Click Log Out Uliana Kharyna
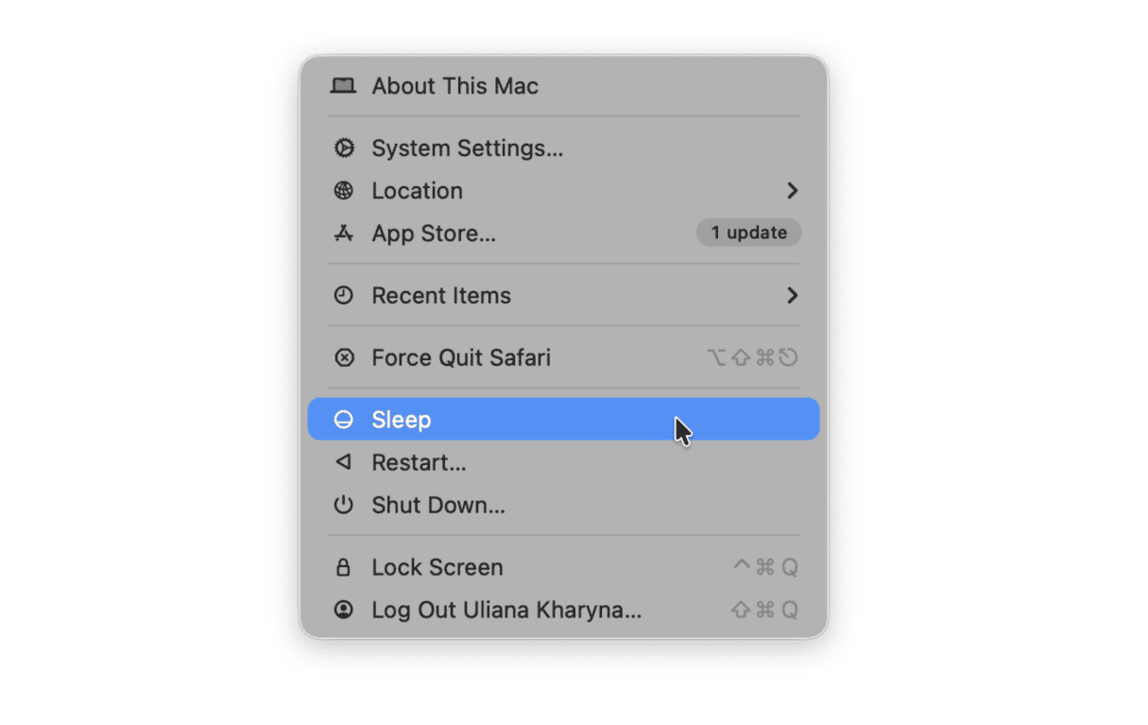Screen dimensions: 1148x725 506,609
